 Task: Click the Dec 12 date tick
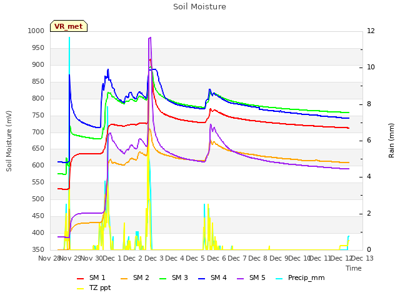(x=342, y=258)
